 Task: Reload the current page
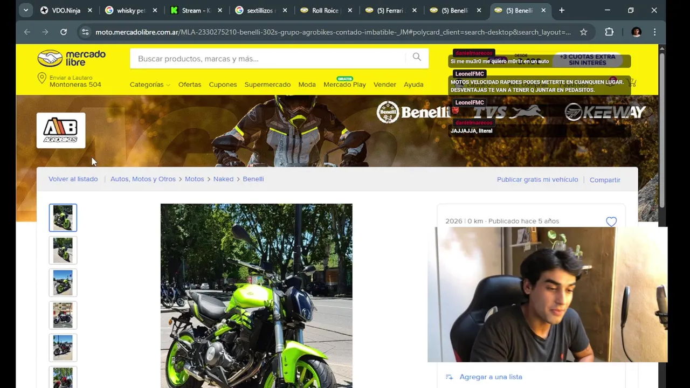click(64, 32)
